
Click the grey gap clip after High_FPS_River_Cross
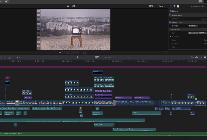click(114, 103)
